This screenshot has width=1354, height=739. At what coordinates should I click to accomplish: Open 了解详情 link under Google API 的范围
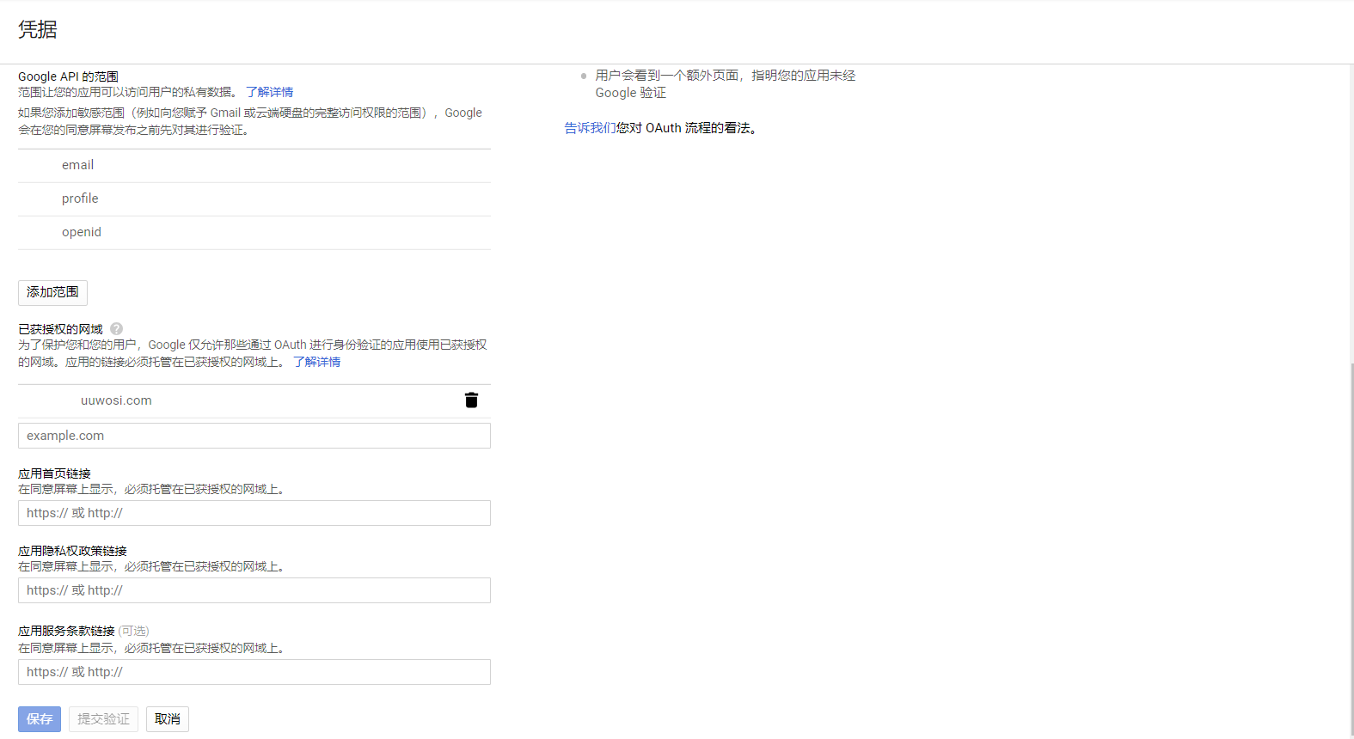269,92
